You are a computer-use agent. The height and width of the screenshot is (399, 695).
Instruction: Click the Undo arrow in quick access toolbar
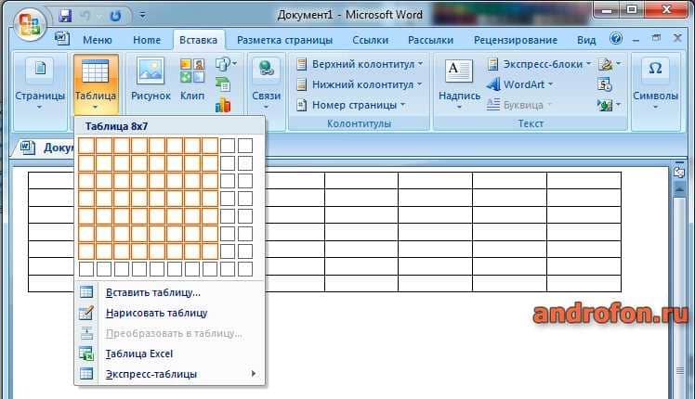85,16
